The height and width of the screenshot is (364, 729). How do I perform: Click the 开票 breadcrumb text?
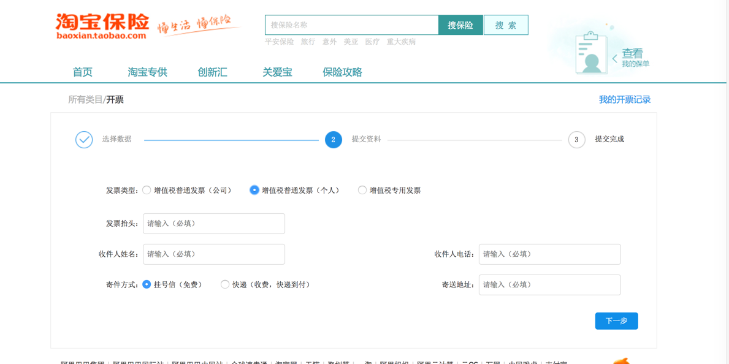click(x=115, y=99)
